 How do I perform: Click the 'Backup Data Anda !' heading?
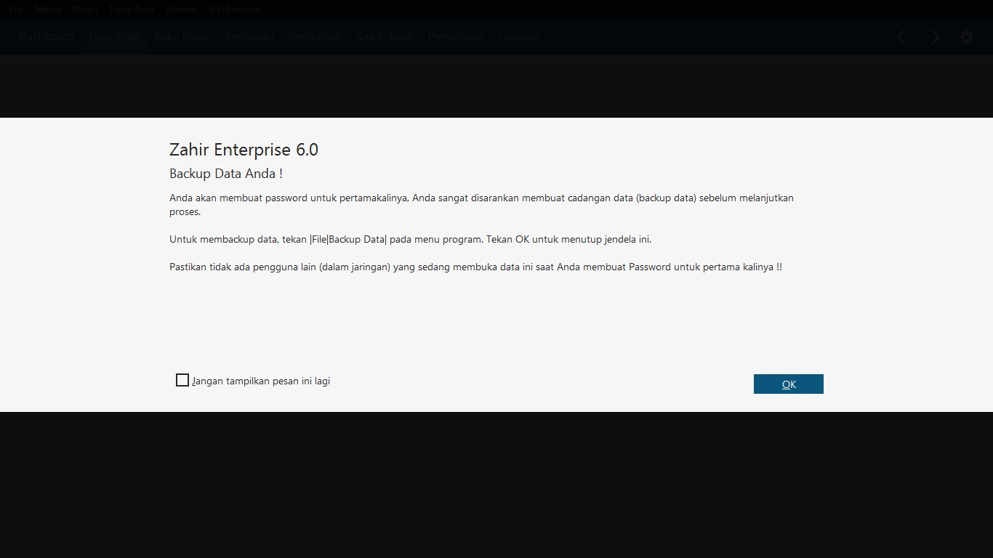click(226, 174)
